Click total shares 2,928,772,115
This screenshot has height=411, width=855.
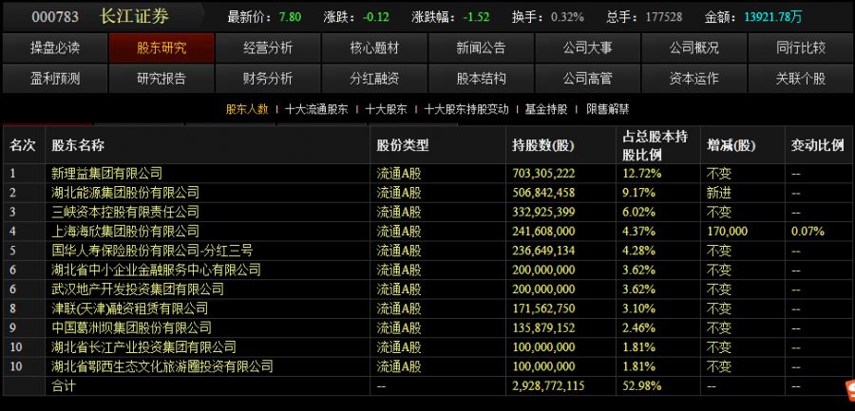point(548,386)
